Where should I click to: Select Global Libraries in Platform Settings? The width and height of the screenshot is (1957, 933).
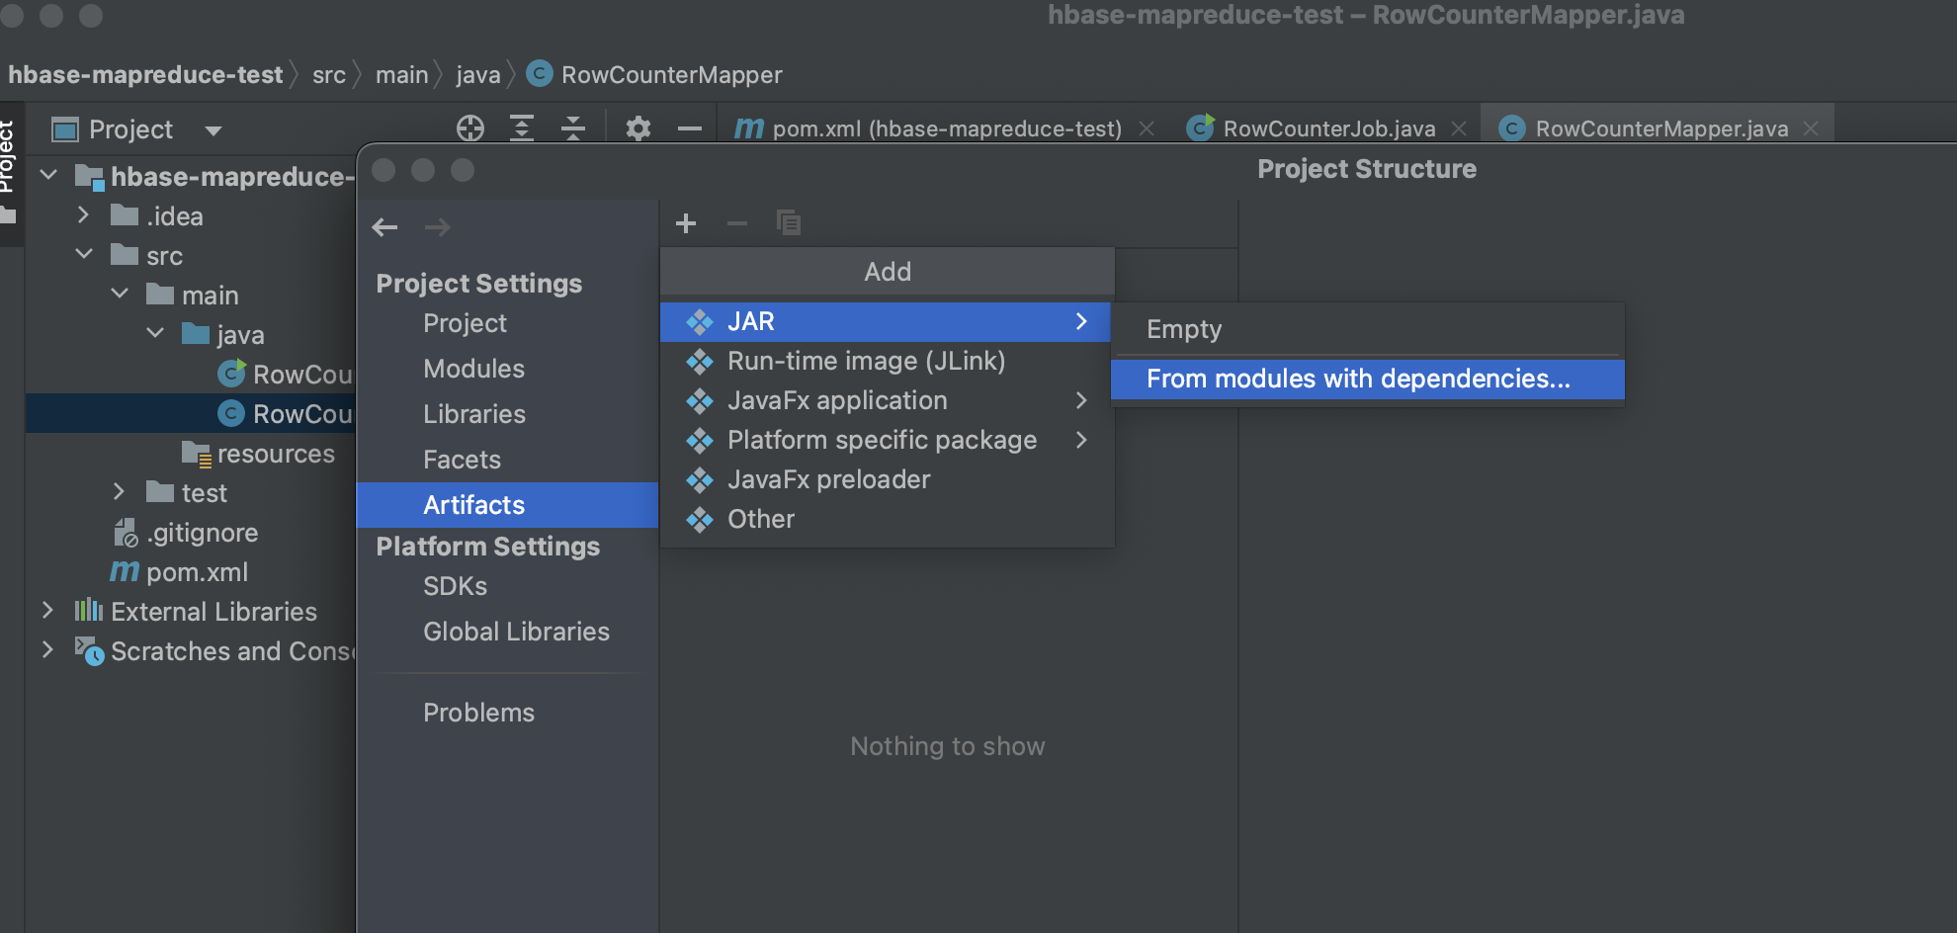coord(515,632)
